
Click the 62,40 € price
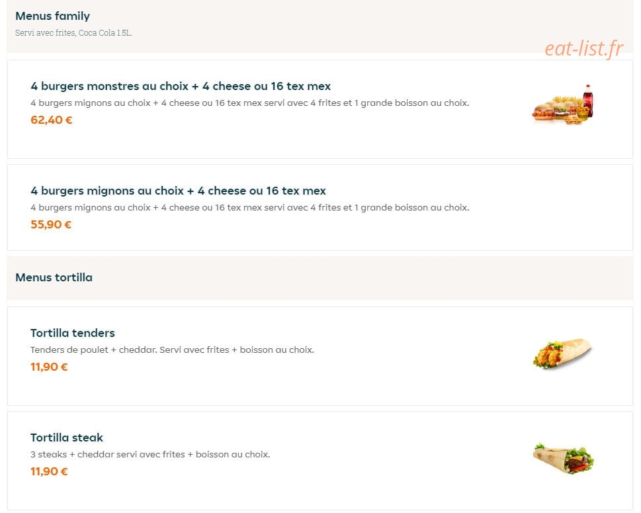(51, 120)
